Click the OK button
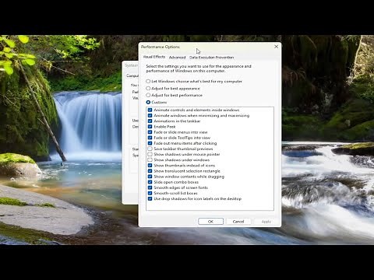This screenshot has height=280, width=374. 210,222
